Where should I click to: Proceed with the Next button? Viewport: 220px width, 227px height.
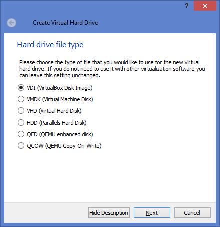(152, 213)
